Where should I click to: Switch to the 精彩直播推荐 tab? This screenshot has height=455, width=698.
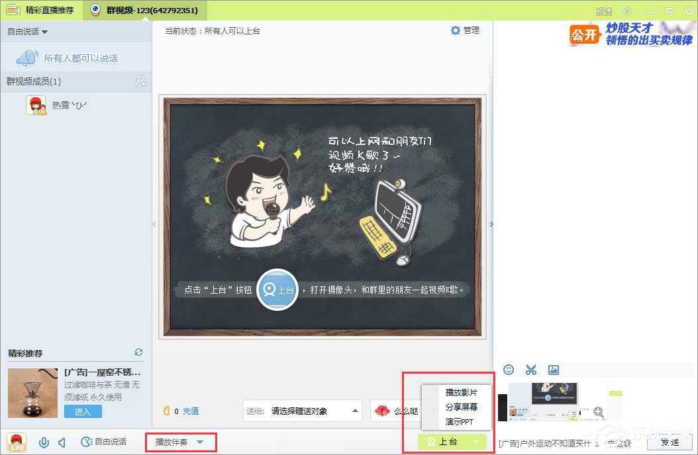40,11
